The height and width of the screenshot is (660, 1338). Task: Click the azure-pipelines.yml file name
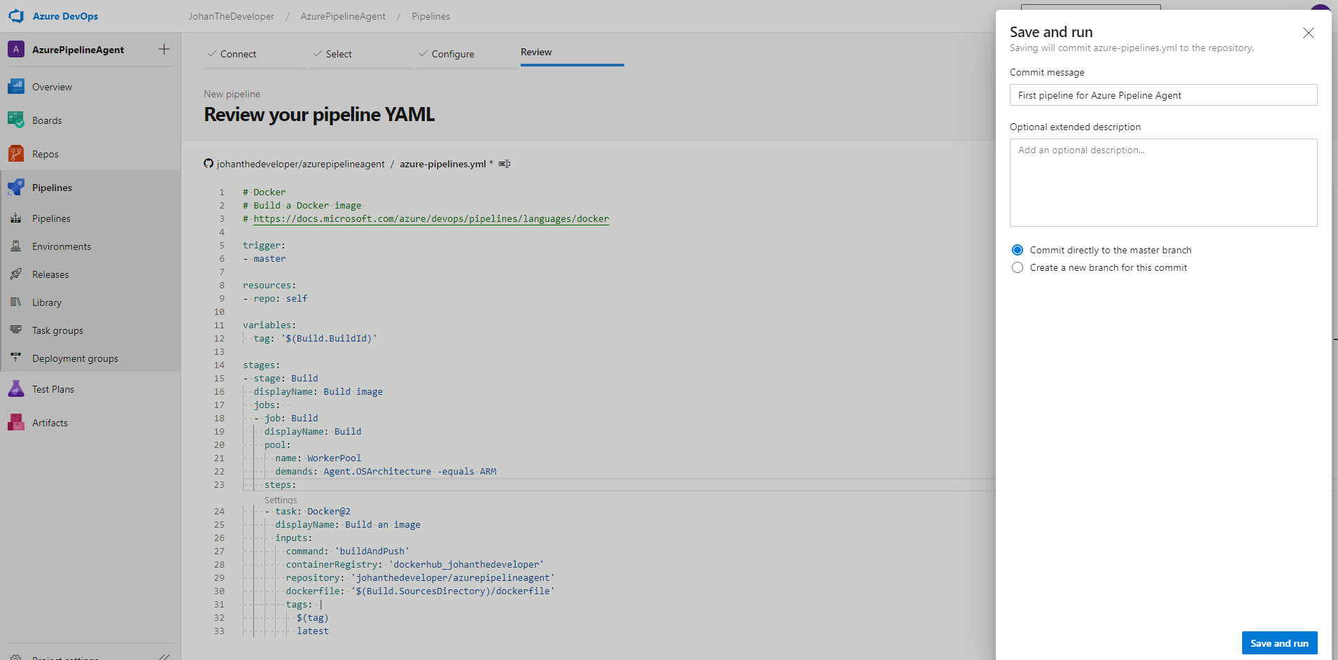click(x=443, y=164)
